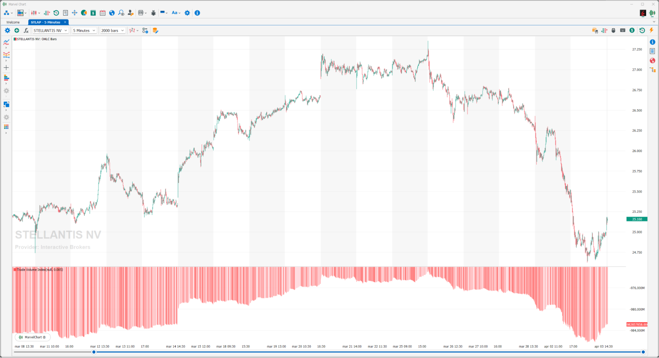Open the 2000 bars dropdown
This screenshot has height=358, width=659.
(113, 30)
